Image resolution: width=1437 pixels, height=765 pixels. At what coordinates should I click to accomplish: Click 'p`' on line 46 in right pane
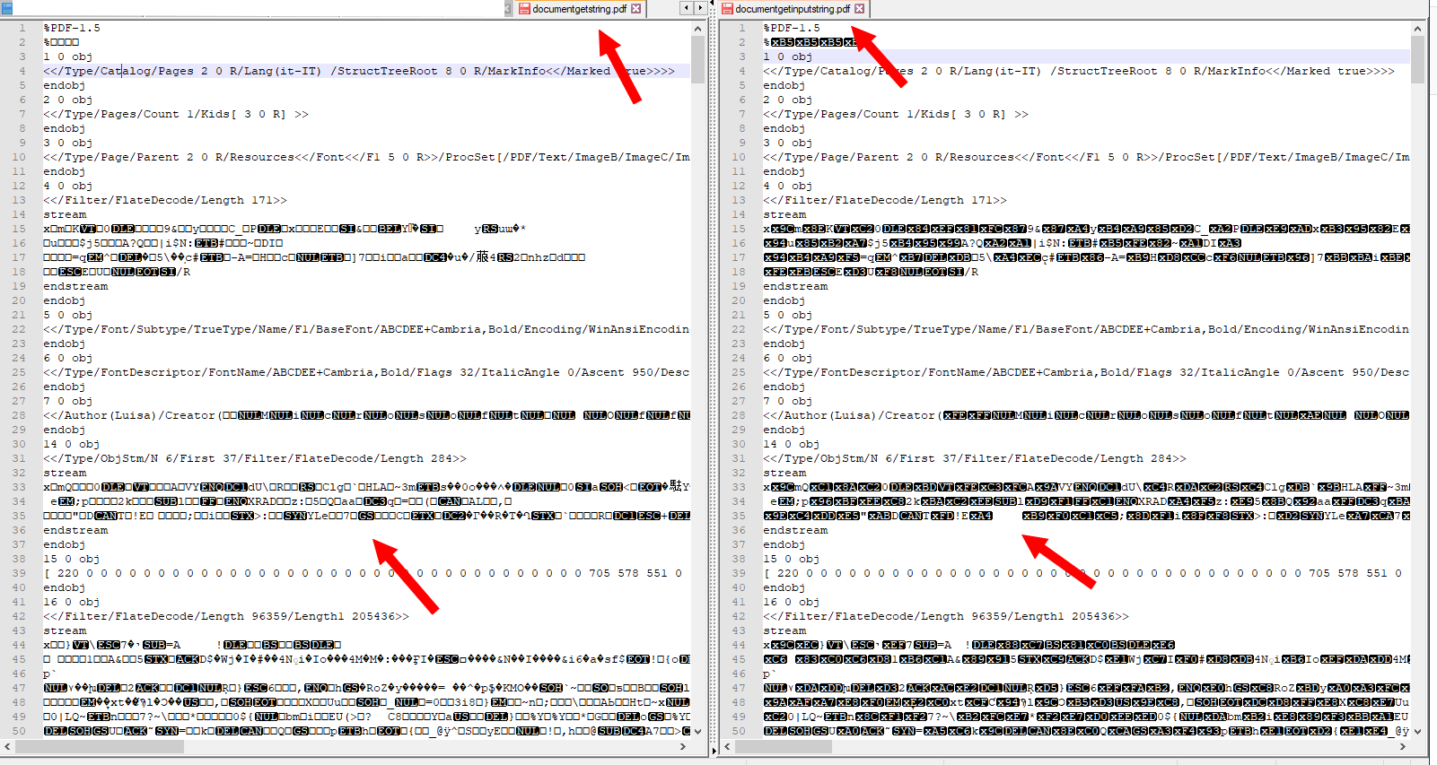tap(770, 674)
